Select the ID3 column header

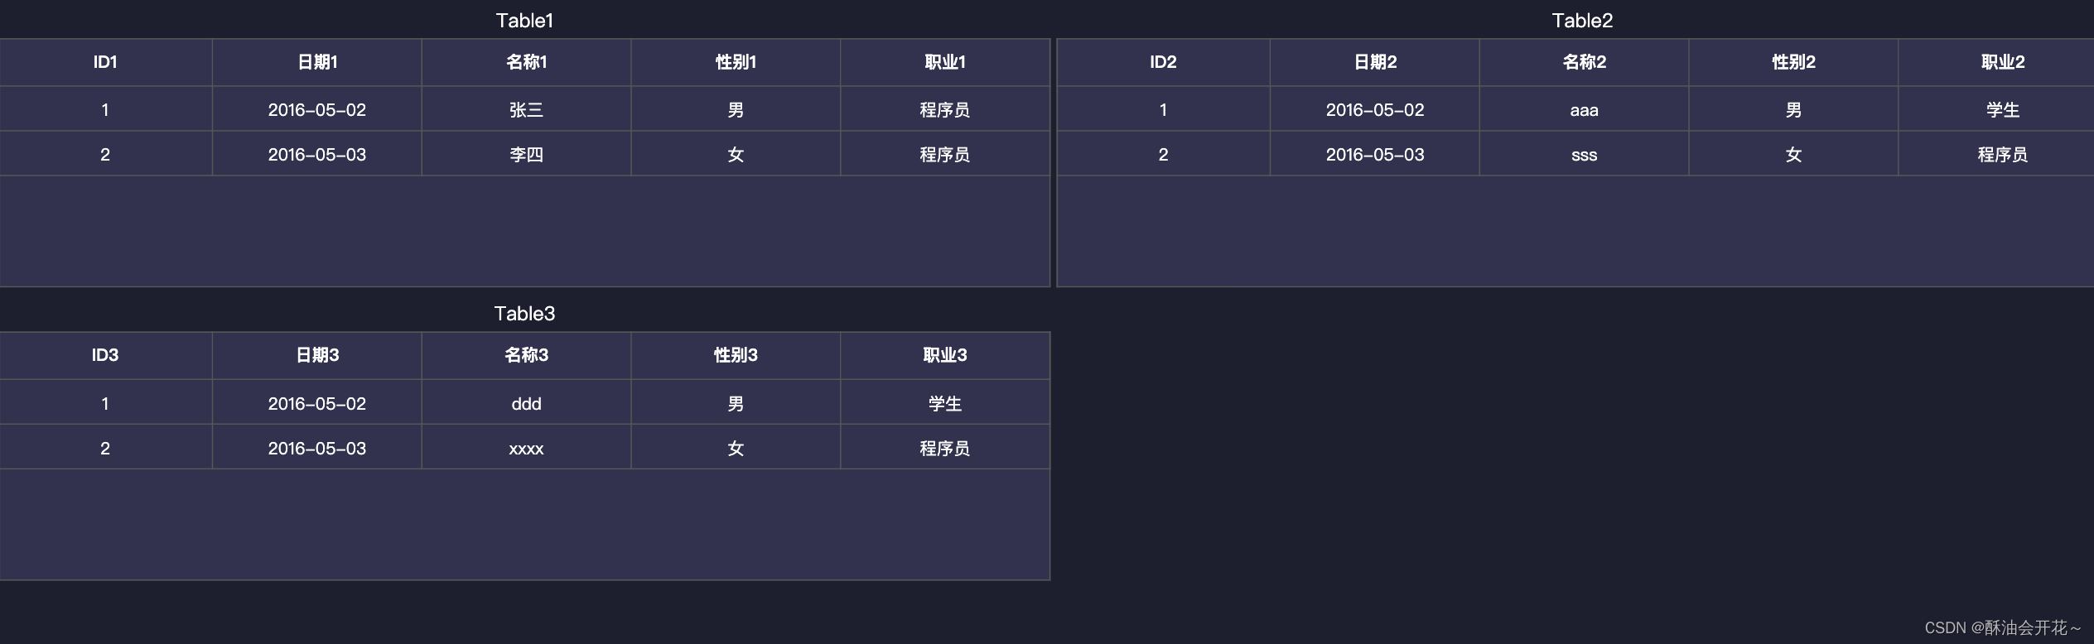(105, 355)
